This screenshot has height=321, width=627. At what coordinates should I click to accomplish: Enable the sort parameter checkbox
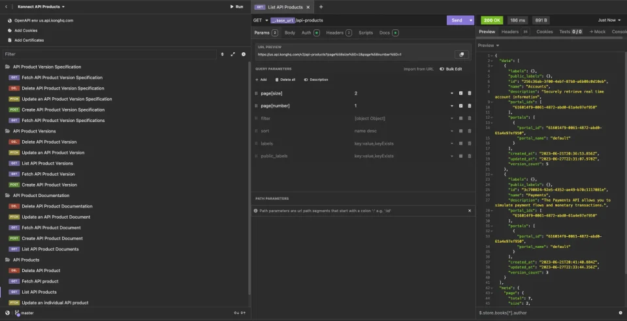pyautogui.click(x=460, y=131)
